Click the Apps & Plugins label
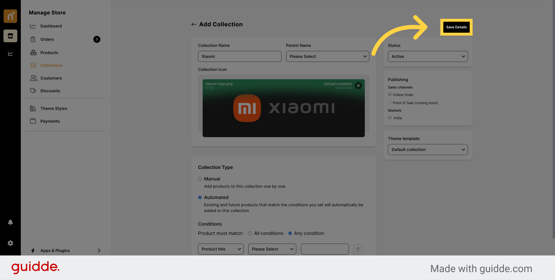This screenshot has width=555, height=280. point(55,250)
